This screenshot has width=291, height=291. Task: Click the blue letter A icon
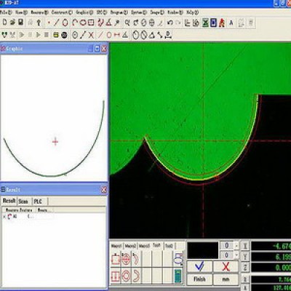click(x=231, y=23)
